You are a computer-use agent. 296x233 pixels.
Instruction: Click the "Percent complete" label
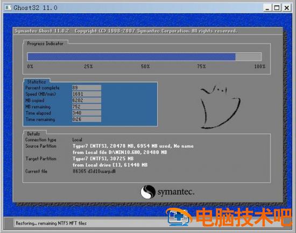click(x=43, y=88)
